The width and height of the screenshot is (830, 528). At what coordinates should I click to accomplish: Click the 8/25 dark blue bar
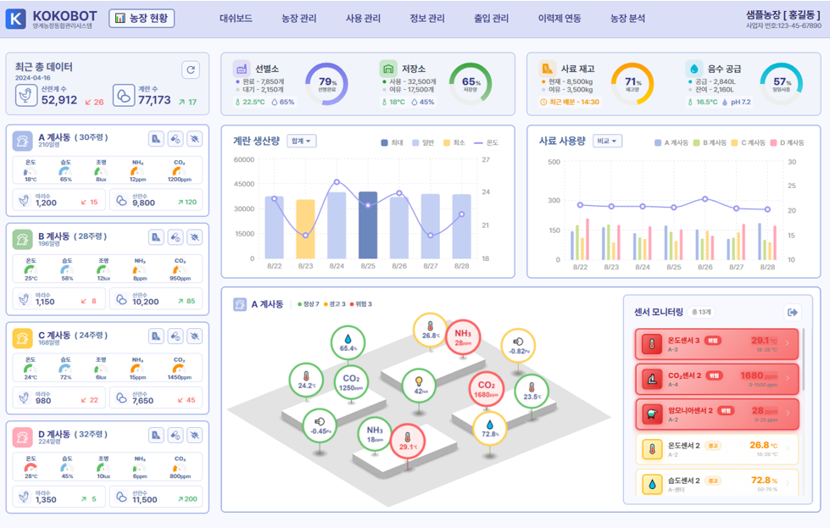tap(368, 225)
